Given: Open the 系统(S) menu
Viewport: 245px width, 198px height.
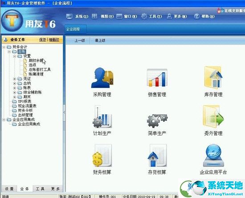Looking at the screenshot, I should [x=77, y=16].
